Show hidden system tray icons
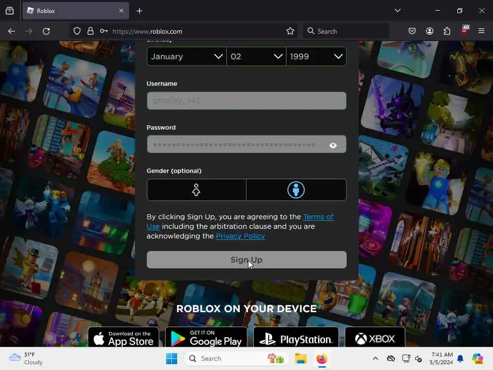493x370 pixels. (x=376, y=358)
